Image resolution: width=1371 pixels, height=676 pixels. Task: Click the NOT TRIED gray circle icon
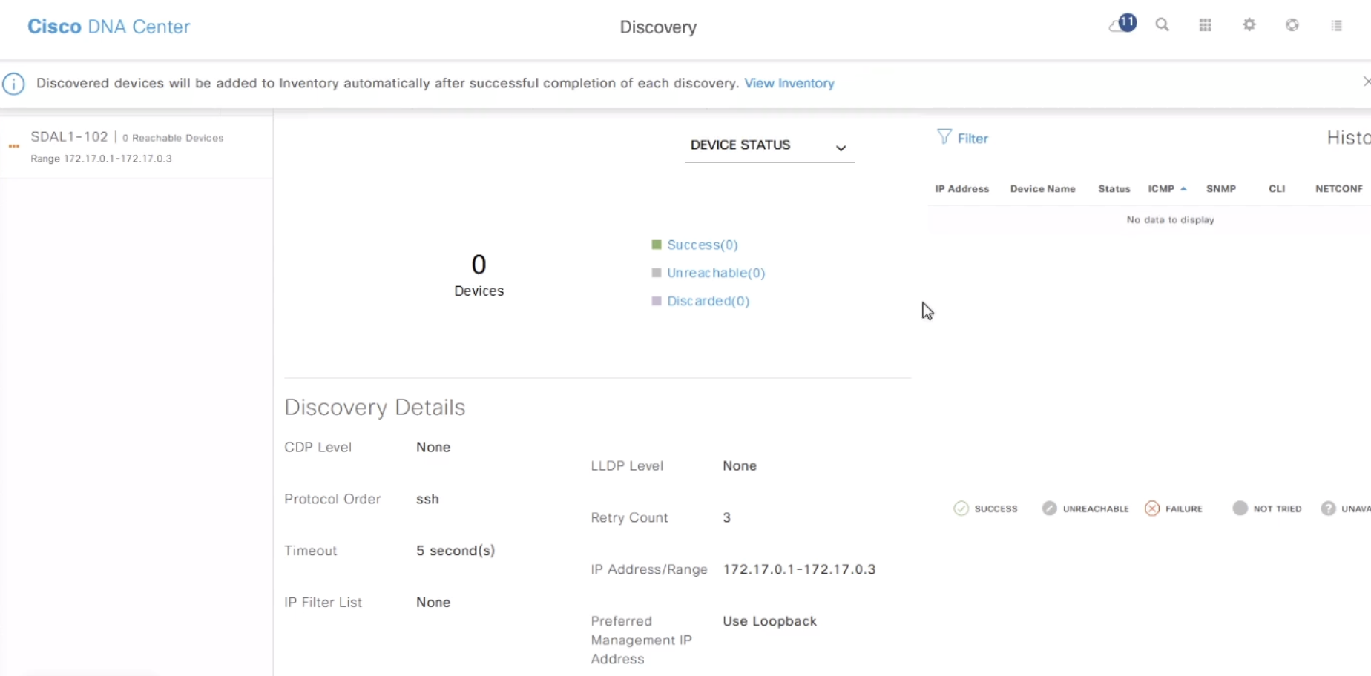click(1240, 508)
